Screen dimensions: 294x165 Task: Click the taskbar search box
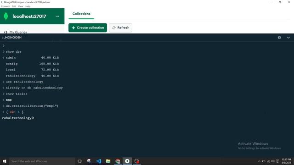[42, 161]
